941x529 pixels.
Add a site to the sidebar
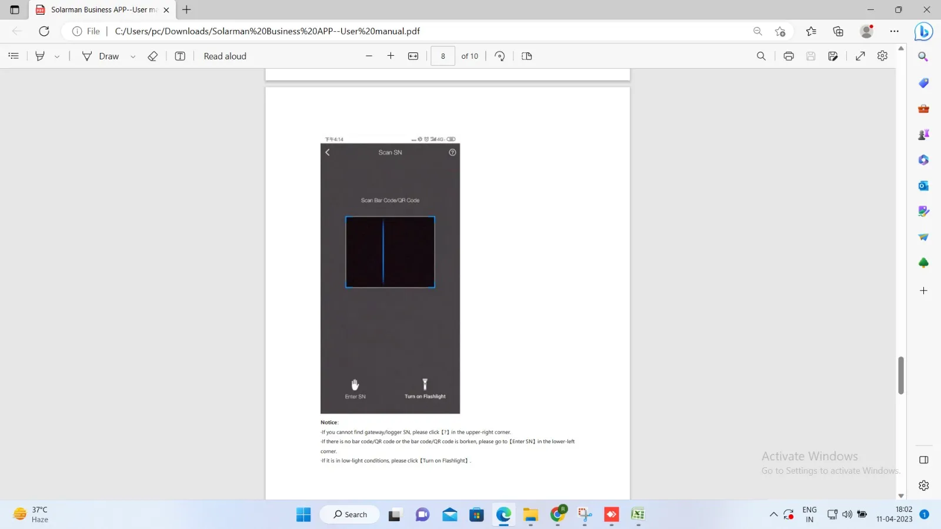coord(923,290)
